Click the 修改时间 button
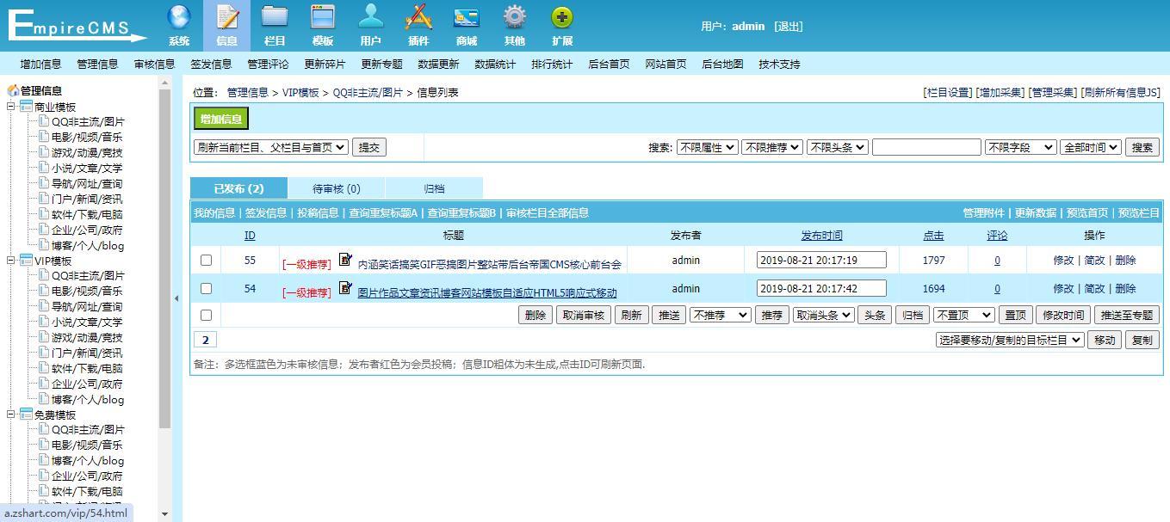Image resolution: width=1170 pixels, height=522 pixels. coord(1062,315)
